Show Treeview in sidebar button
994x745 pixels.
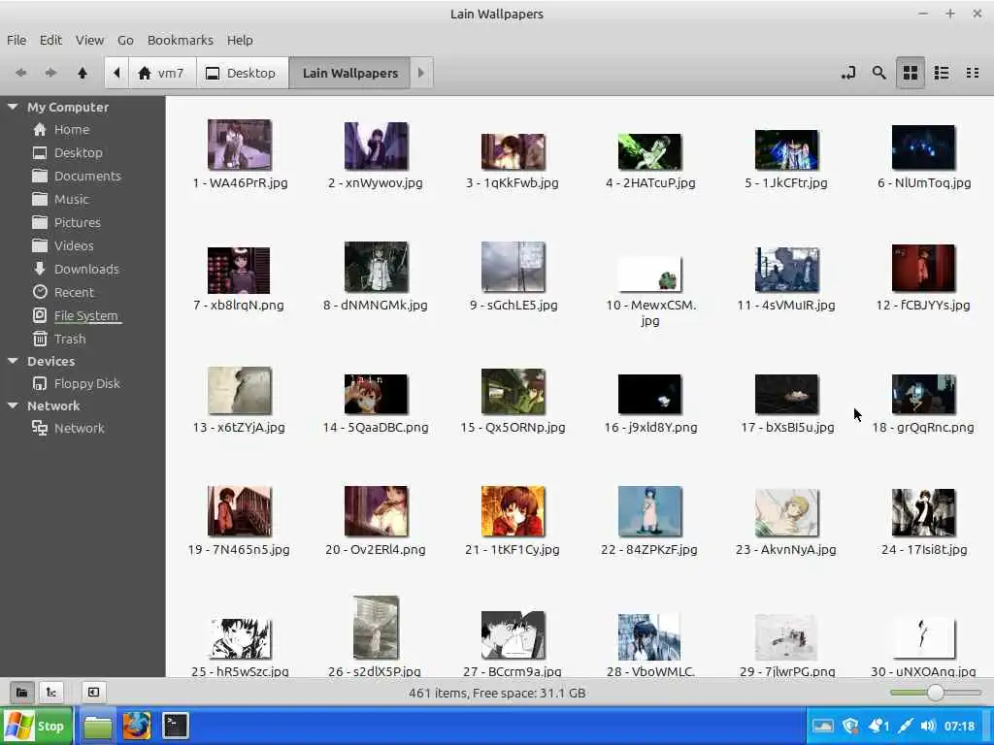click(x=51, y=693)
